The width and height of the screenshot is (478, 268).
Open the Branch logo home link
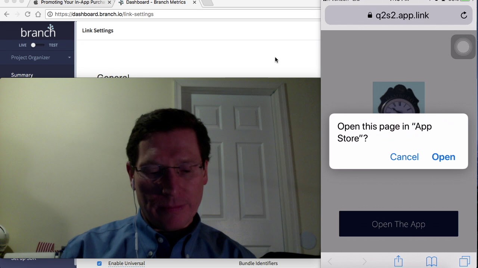click(x=38, y=31)
